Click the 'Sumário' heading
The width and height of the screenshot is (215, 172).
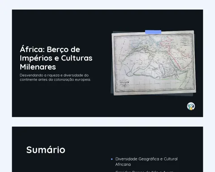tap(46, 150)
